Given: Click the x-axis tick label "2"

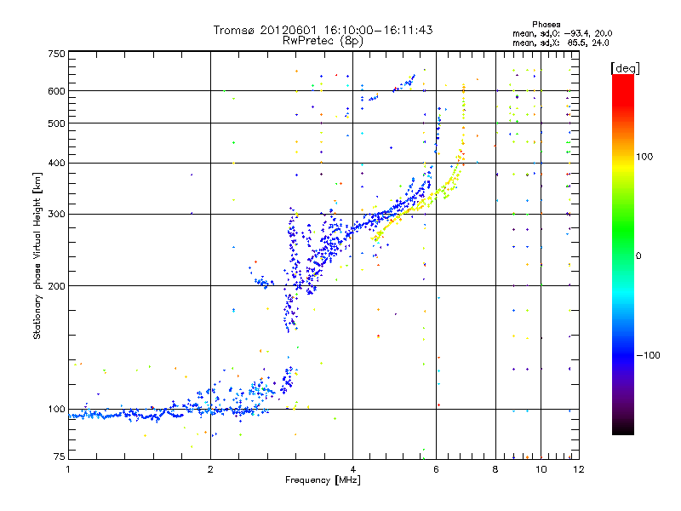Looking at the screenshot, I should tap(210, 469).
